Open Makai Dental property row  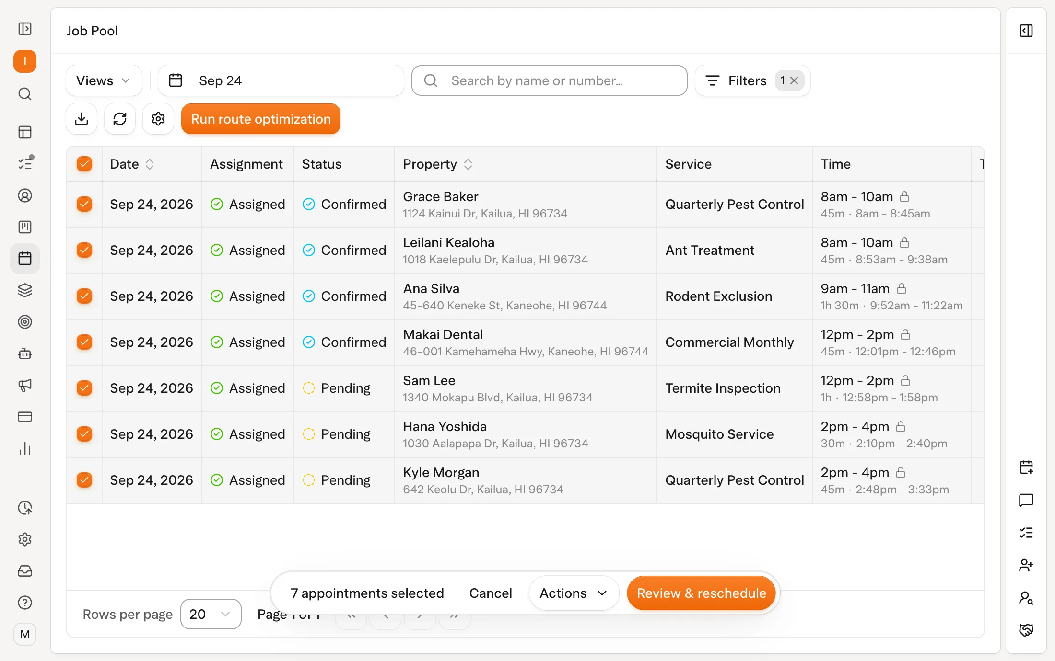point(525,342)
